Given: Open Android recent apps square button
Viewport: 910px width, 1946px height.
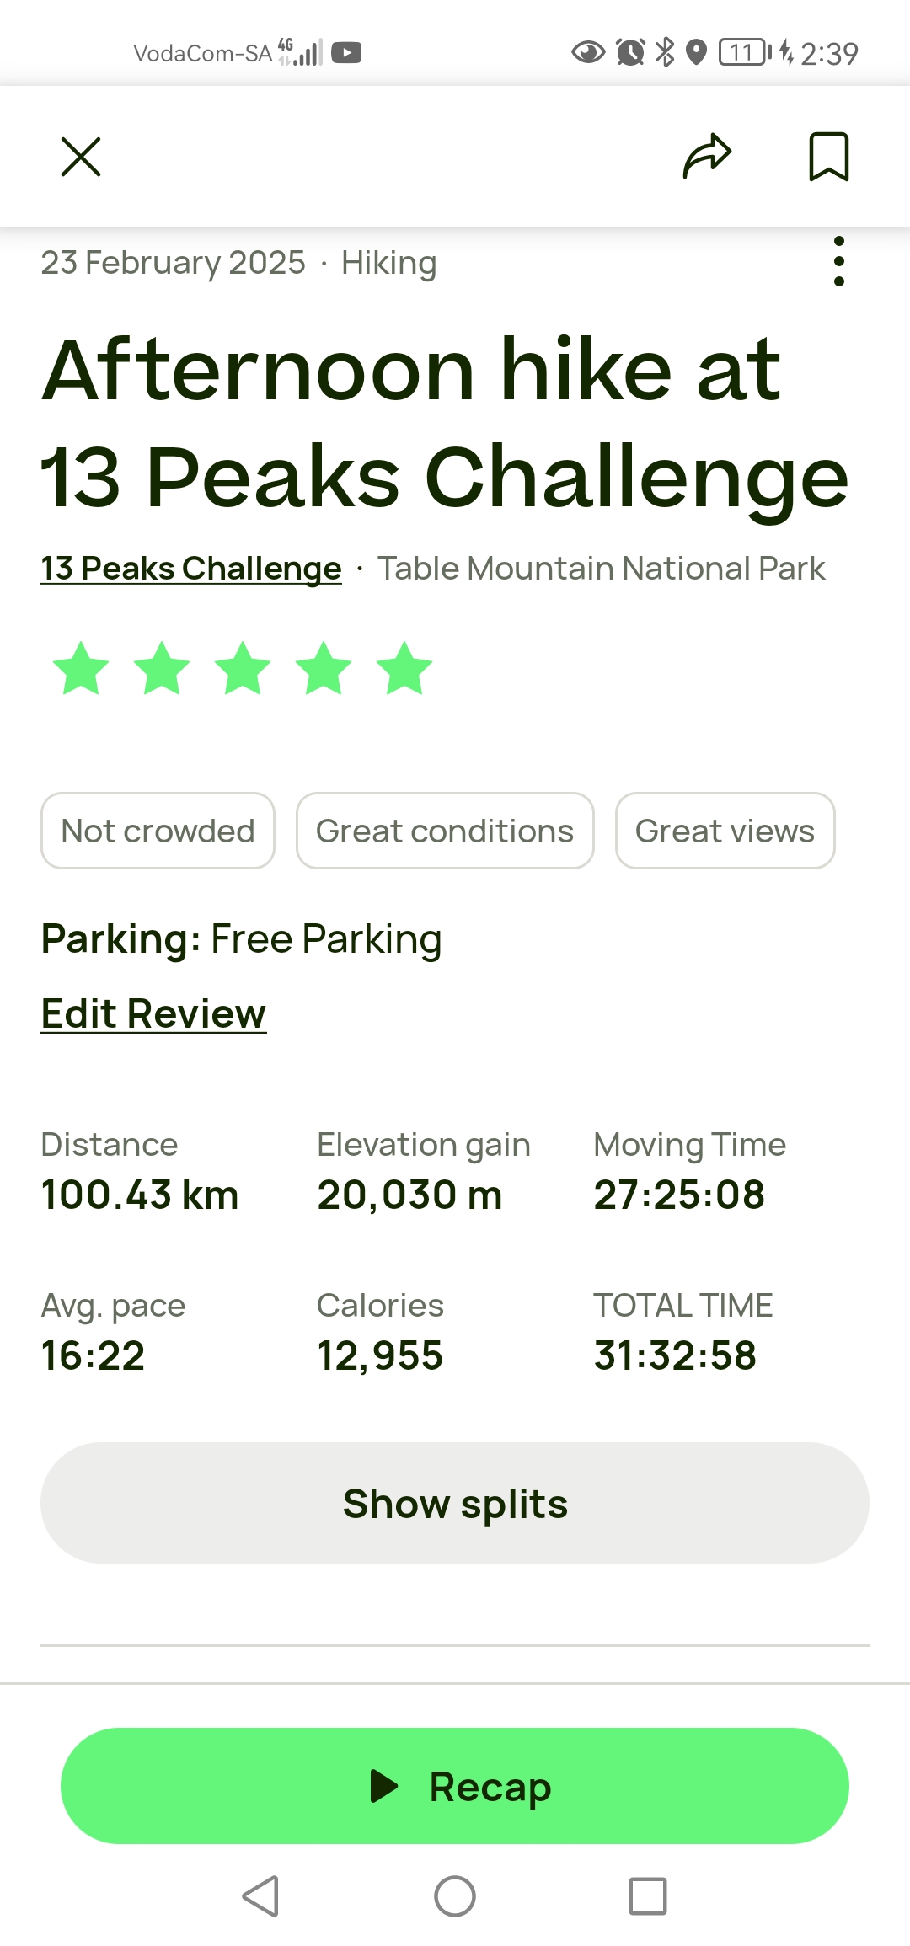Looking at the screenshot, I should tap(647, 1896).
